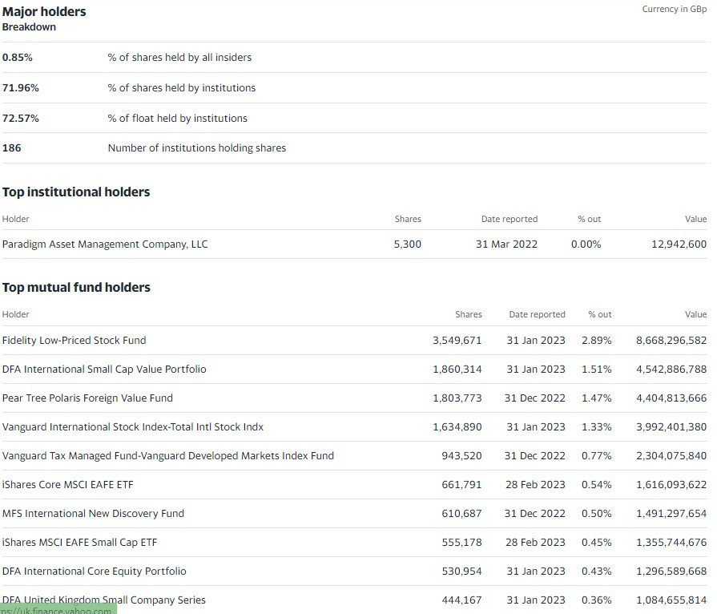
Task: Click the 0.85% insiders value
Action: (x=18, y=58)
